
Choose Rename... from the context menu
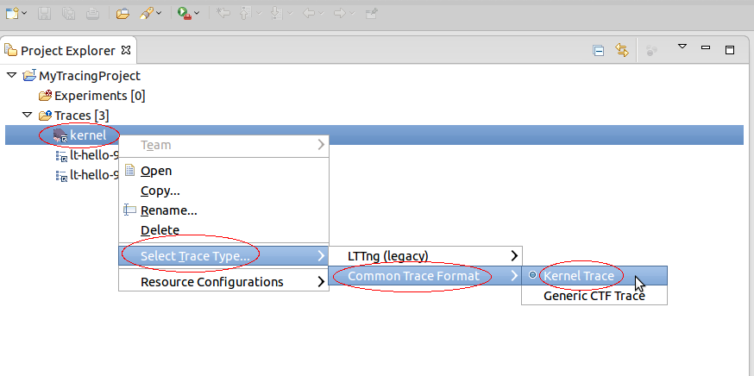169,210
